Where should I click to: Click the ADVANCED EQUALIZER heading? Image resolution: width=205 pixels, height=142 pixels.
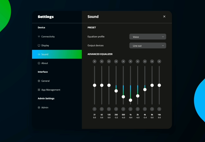tap(100, 54)
